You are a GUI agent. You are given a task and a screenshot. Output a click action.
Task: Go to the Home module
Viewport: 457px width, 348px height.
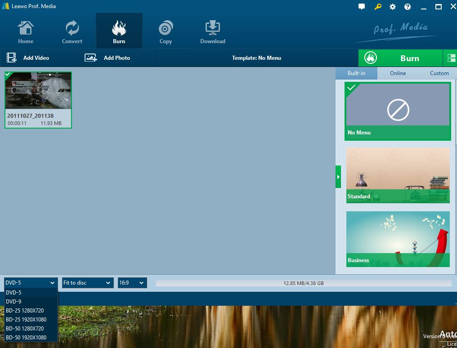point(26,32)
